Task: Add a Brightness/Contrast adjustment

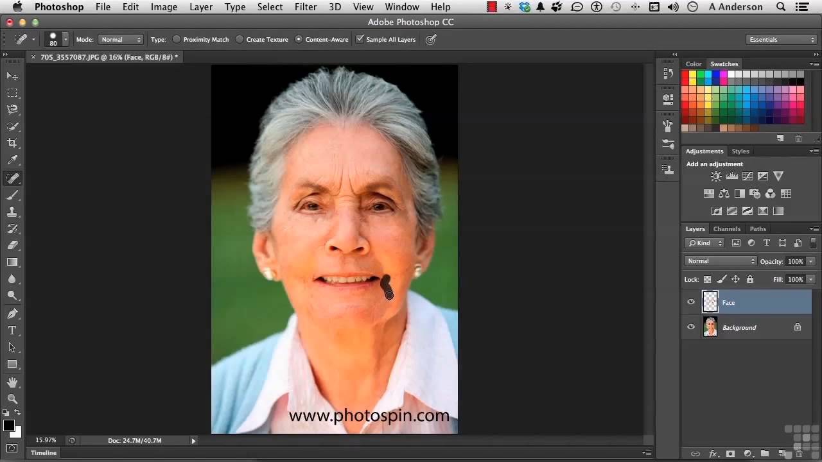Action: (x=716, y=176)
